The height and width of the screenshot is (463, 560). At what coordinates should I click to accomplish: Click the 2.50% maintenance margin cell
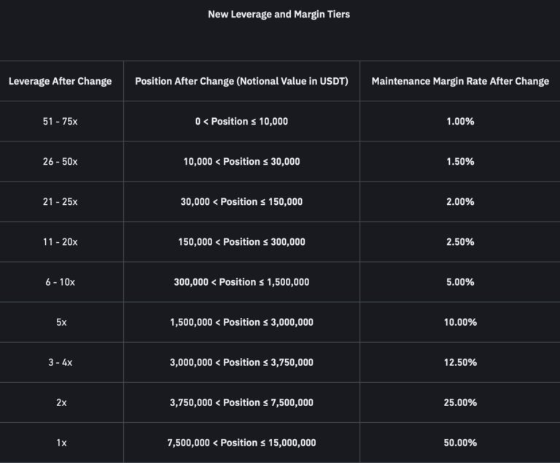pos(460,241)
